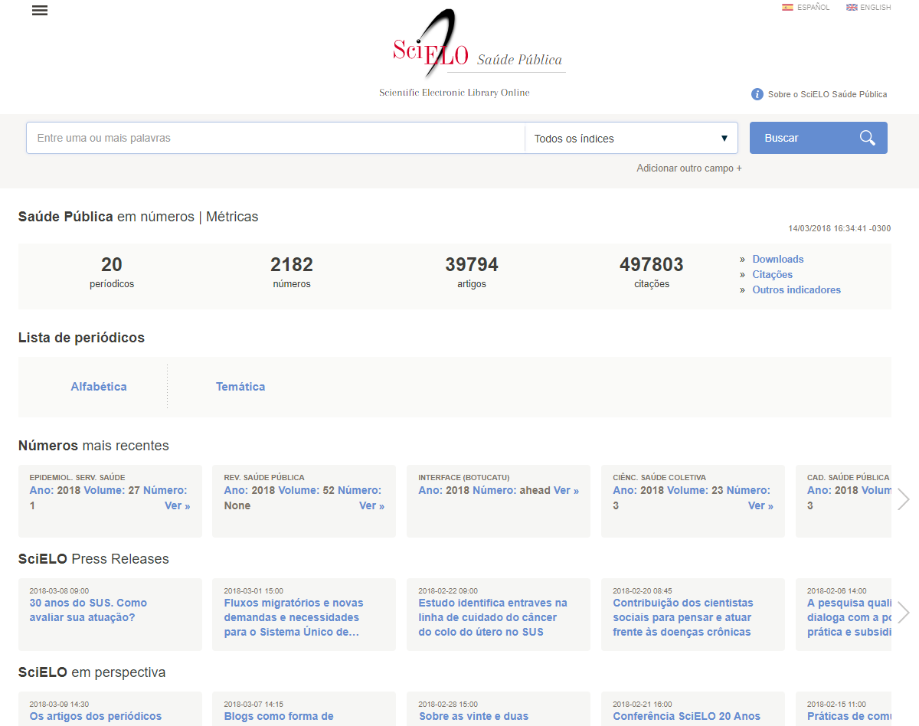The width and height of the screenshot is (919, 726).
Task: Click the magnifier icon in Buscar button
Action: tap(867, 138)
